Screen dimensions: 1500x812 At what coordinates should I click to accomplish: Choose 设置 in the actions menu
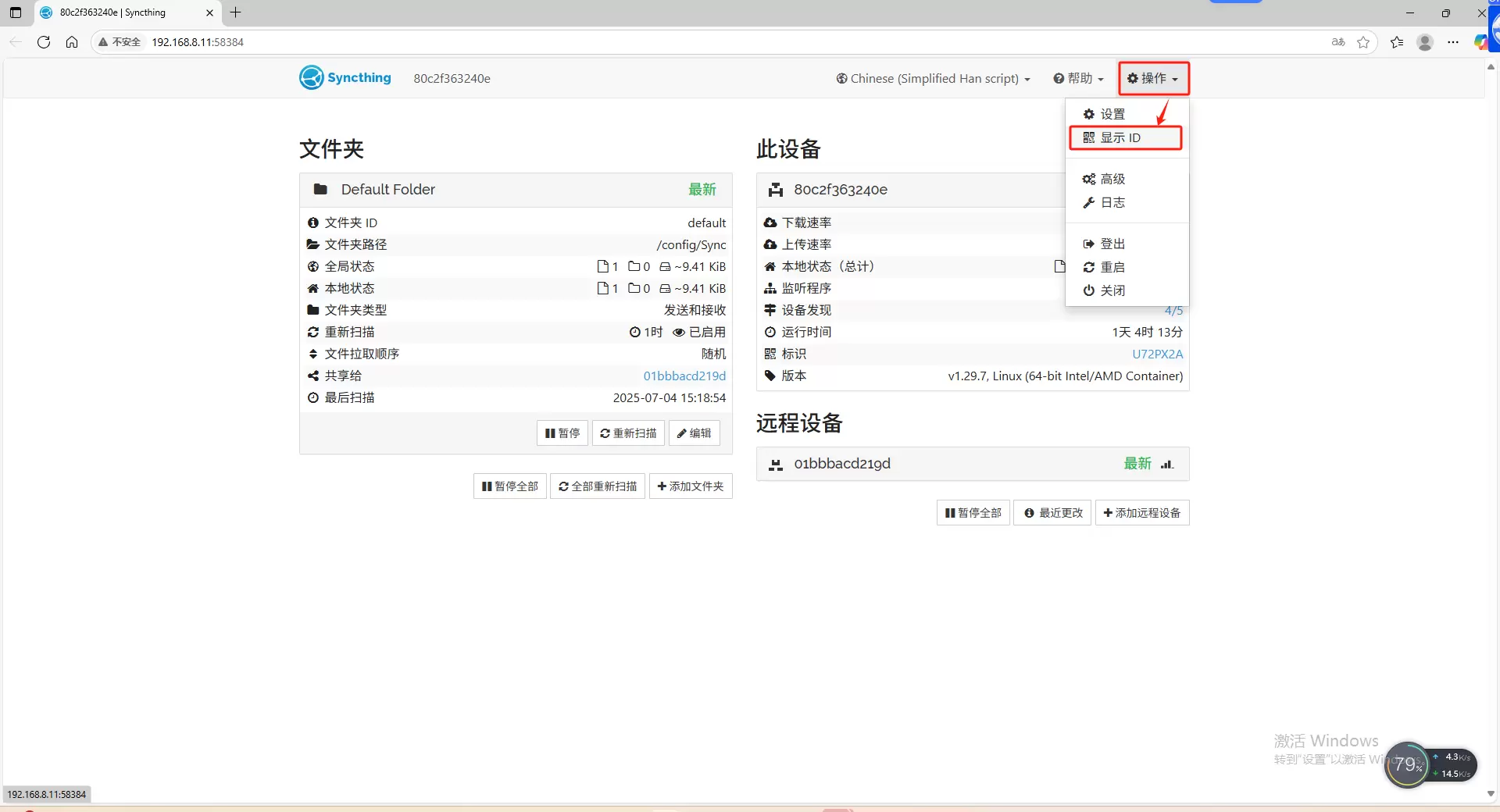pyautogui.click(x=1112, y=115)
